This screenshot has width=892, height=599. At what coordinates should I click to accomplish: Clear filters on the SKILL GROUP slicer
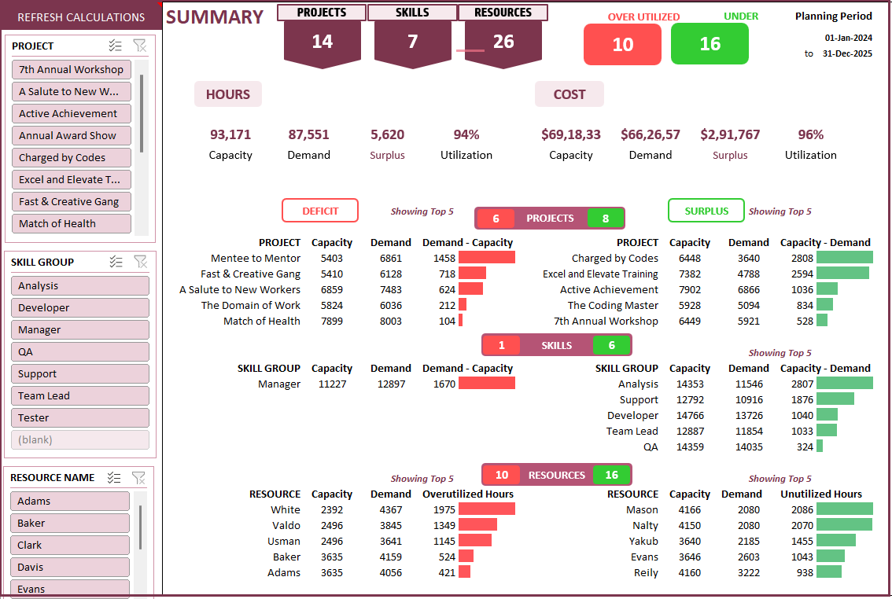coord(140,262)
